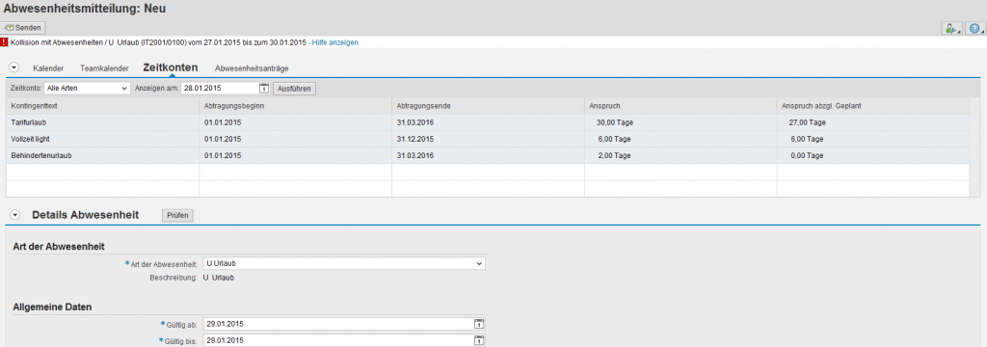Image resolution: width=987 pixels, height=347 pixels.
Task: Select the Zeitkonten tab
Action: click(x=171, y=67)
